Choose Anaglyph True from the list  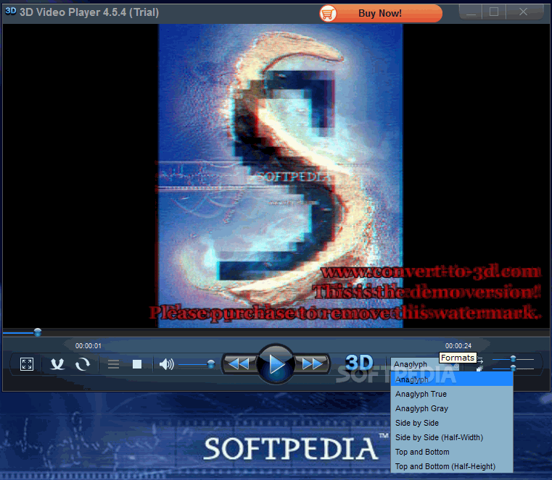point(452,394)
